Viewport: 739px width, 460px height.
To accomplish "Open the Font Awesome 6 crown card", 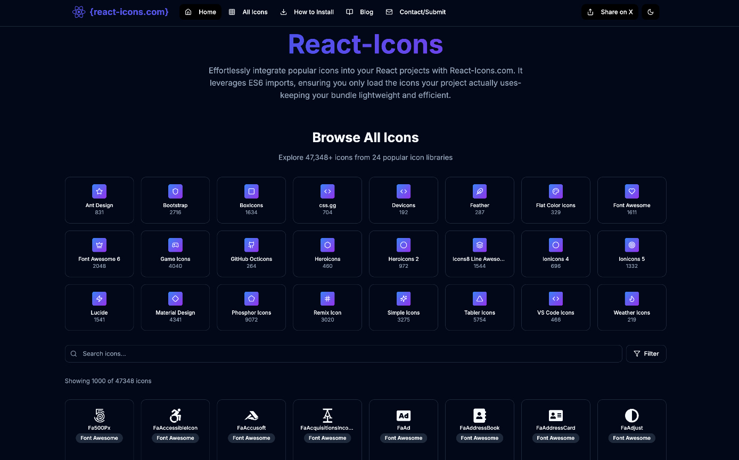I will (99, 254).
